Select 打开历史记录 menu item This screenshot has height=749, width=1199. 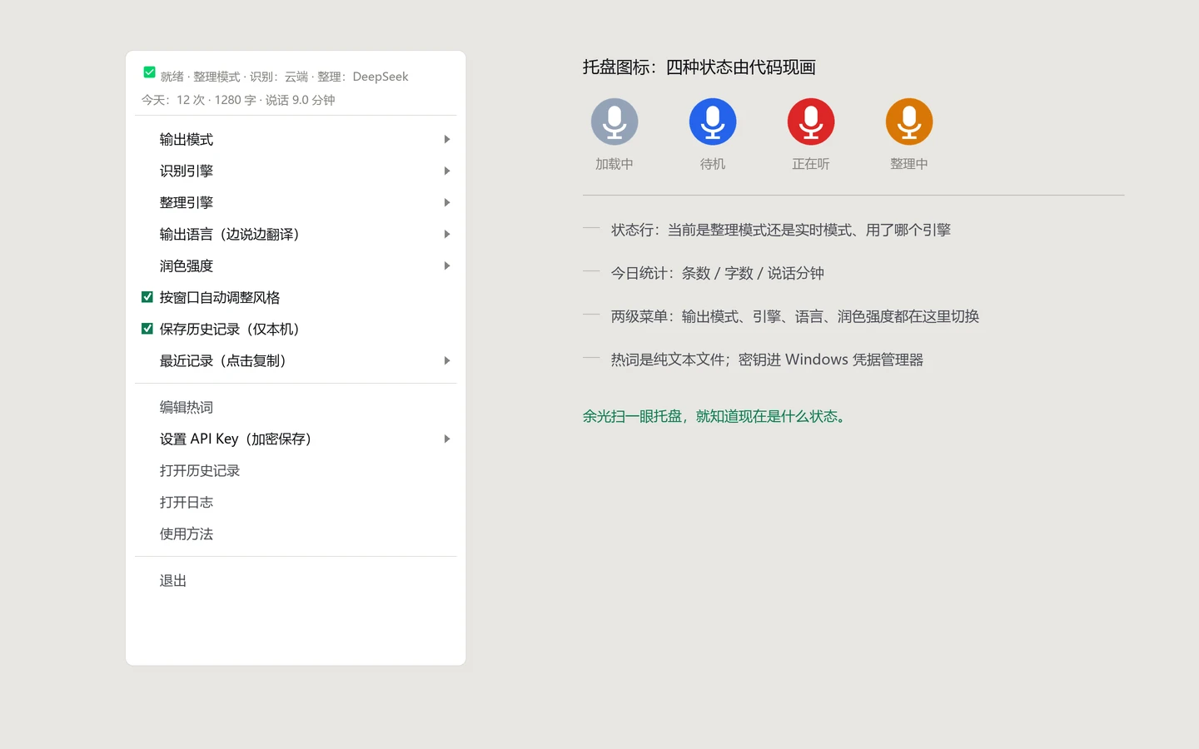click(x=296, y=470)
